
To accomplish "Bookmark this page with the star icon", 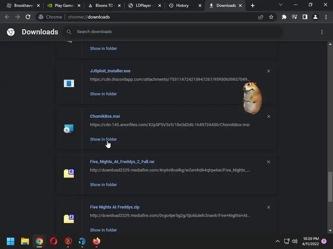I will click(271, 17).
